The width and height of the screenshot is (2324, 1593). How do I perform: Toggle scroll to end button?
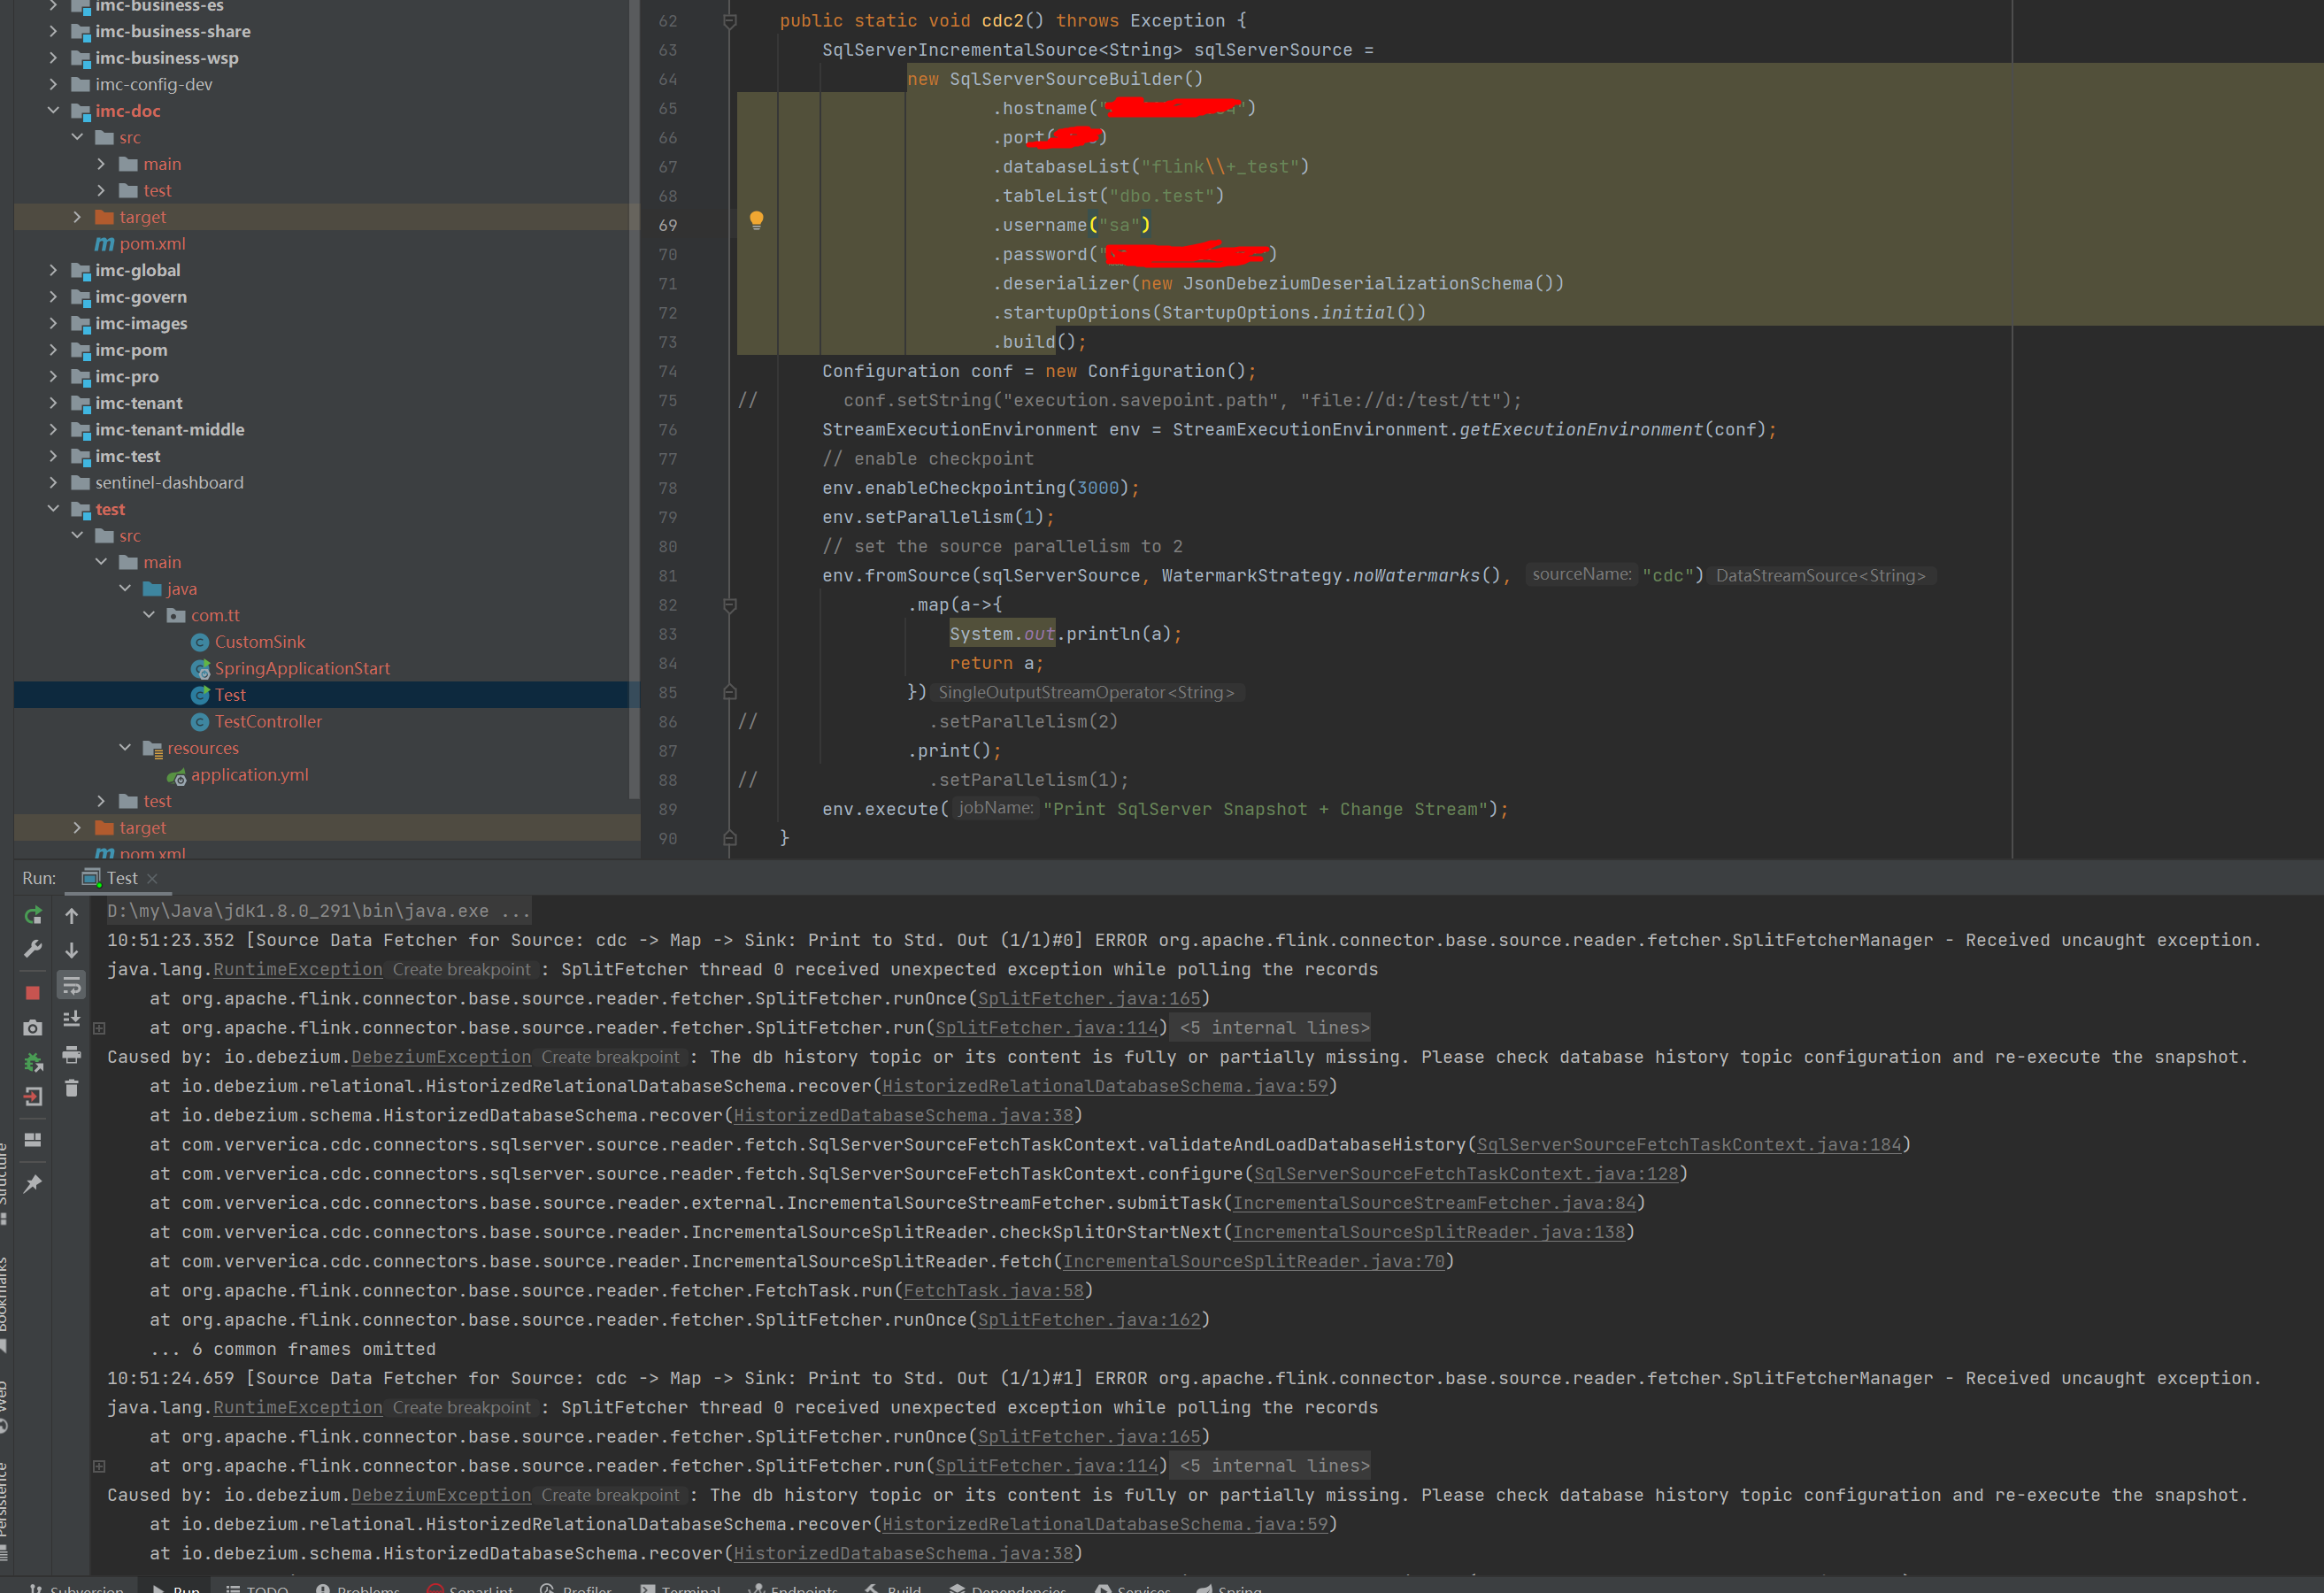coord(72,1020)
